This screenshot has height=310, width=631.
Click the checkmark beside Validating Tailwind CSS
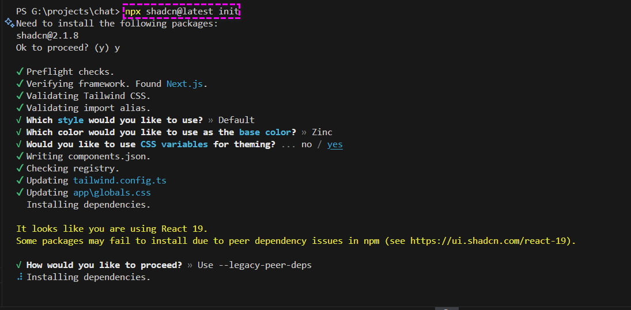click(x=20, y=96)
